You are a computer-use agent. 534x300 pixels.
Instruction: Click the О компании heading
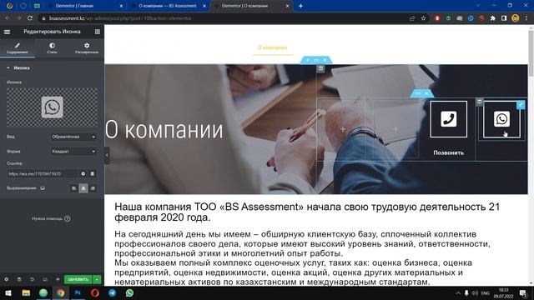coord(164,130)
